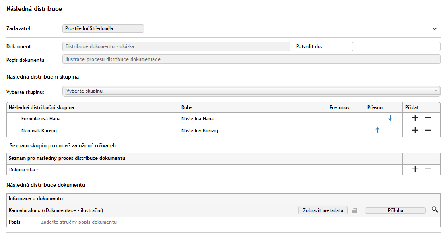Click the Příloha button
447x234 pixels.
(x=395, y=210)
